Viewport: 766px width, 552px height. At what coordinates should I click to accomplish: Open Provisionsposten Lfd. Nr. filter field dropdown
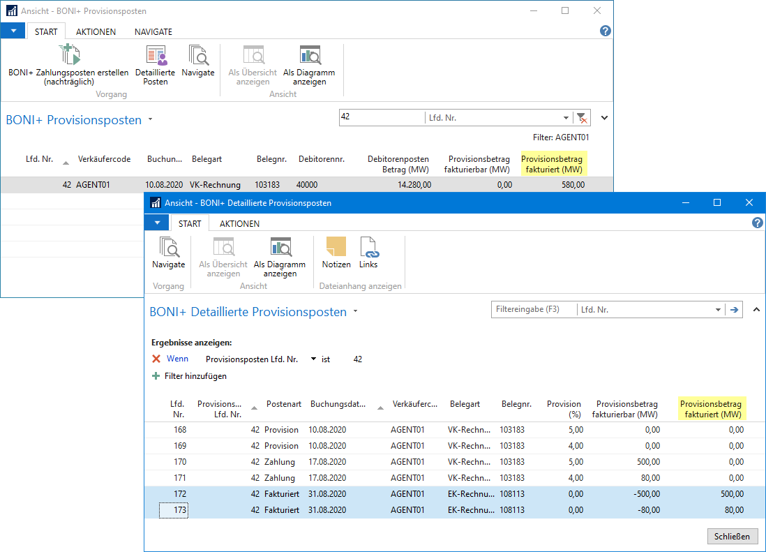313,359
